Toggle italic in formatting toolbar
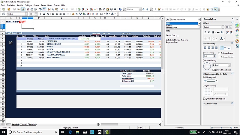The width and height of the screenshot is (240, 135). tap(44, 14)
